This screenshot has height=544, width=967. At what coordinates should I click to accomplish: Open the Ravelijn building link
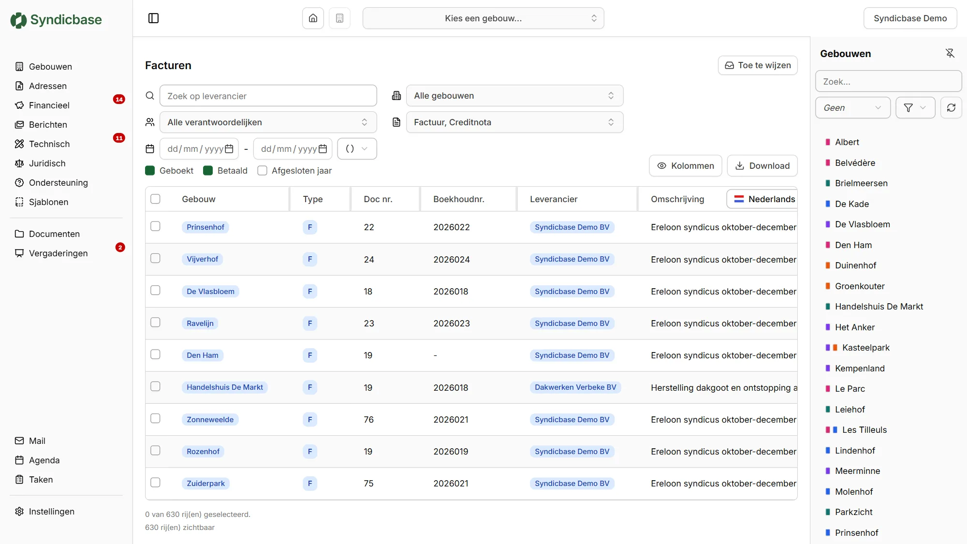point(200,323)
